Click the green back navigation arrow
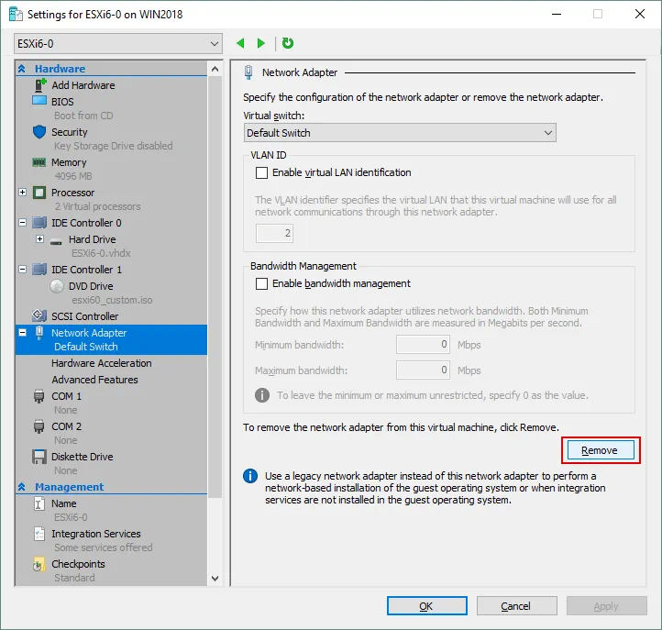The width and height of the screenshot is (662, 630). (241, 43)
